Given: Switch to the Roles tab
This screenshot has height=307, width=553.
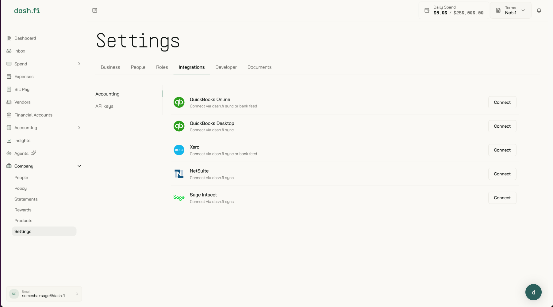Looking at the screenshot, I should tap(162, 67).
